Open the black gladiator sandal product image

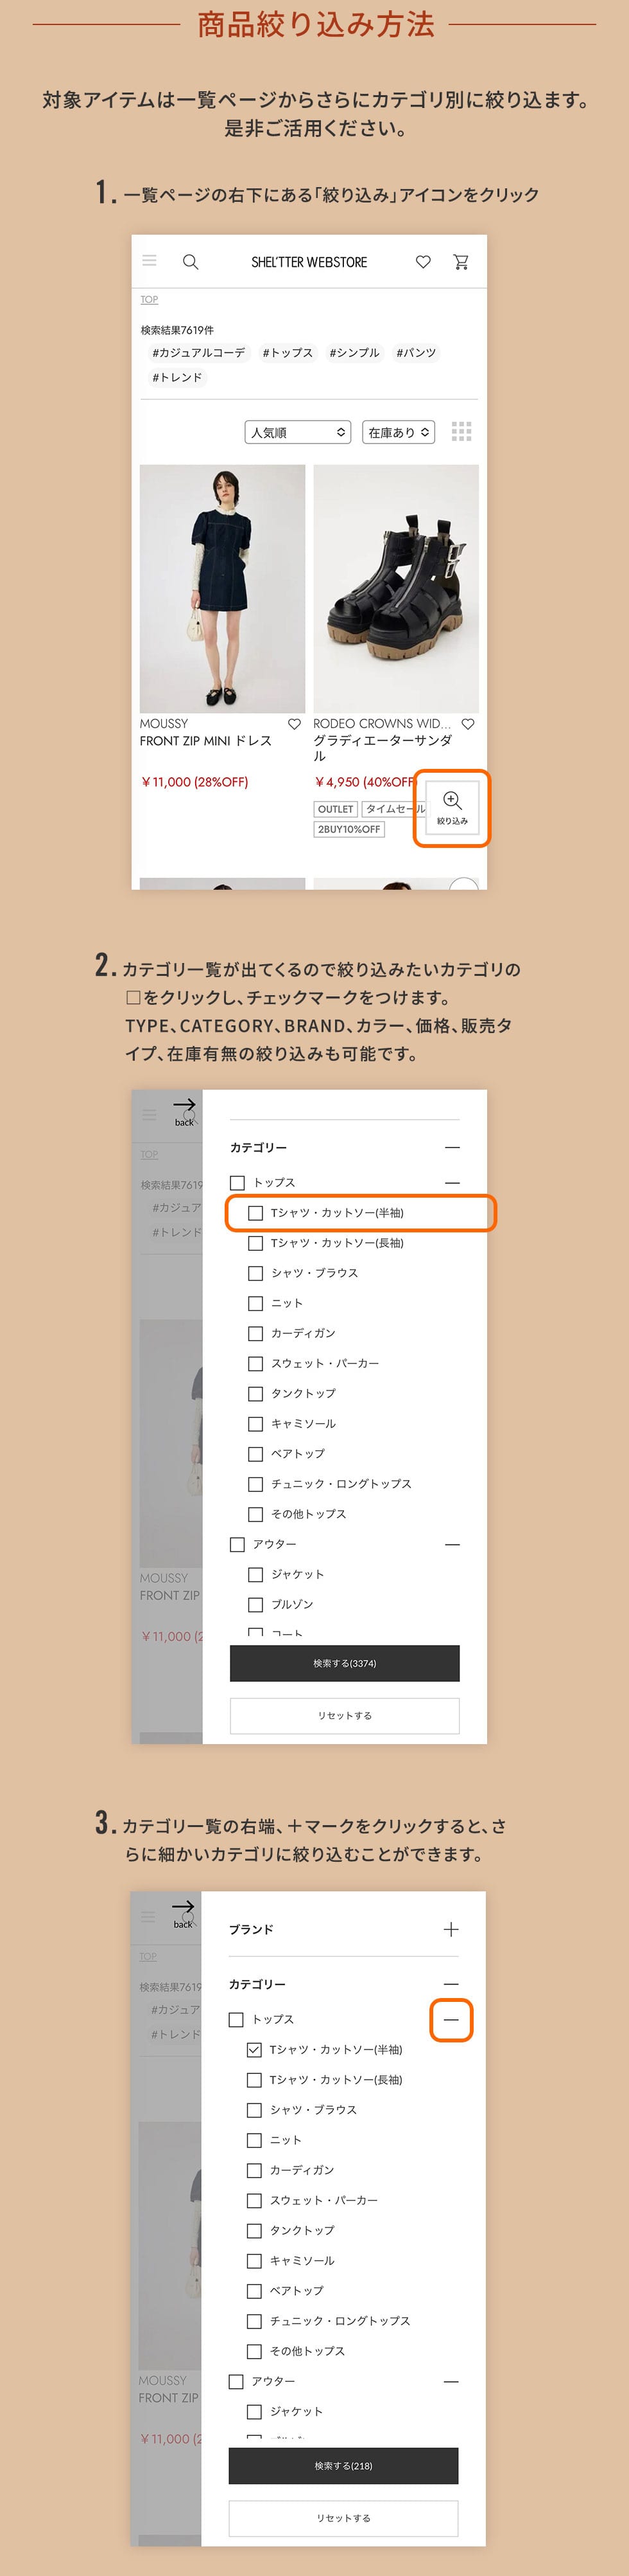395,588
